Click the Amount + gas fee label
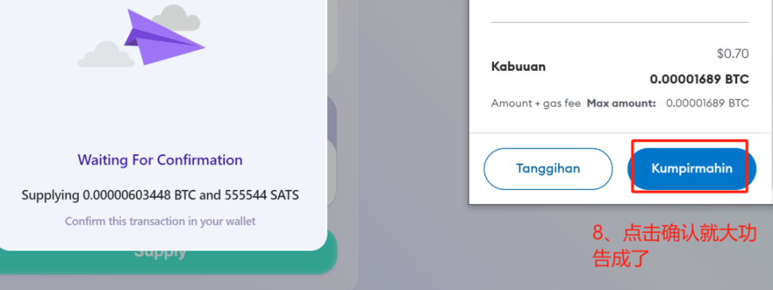Image resolution: width=773 pixels, height=290 pixels. 536,103
